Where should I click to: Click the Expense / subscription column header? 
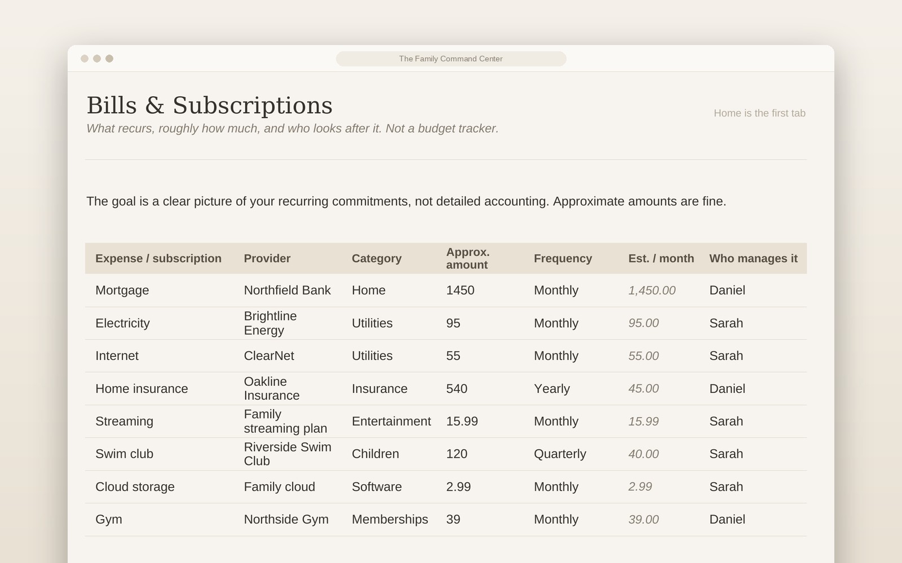click(x=158, y=258)
